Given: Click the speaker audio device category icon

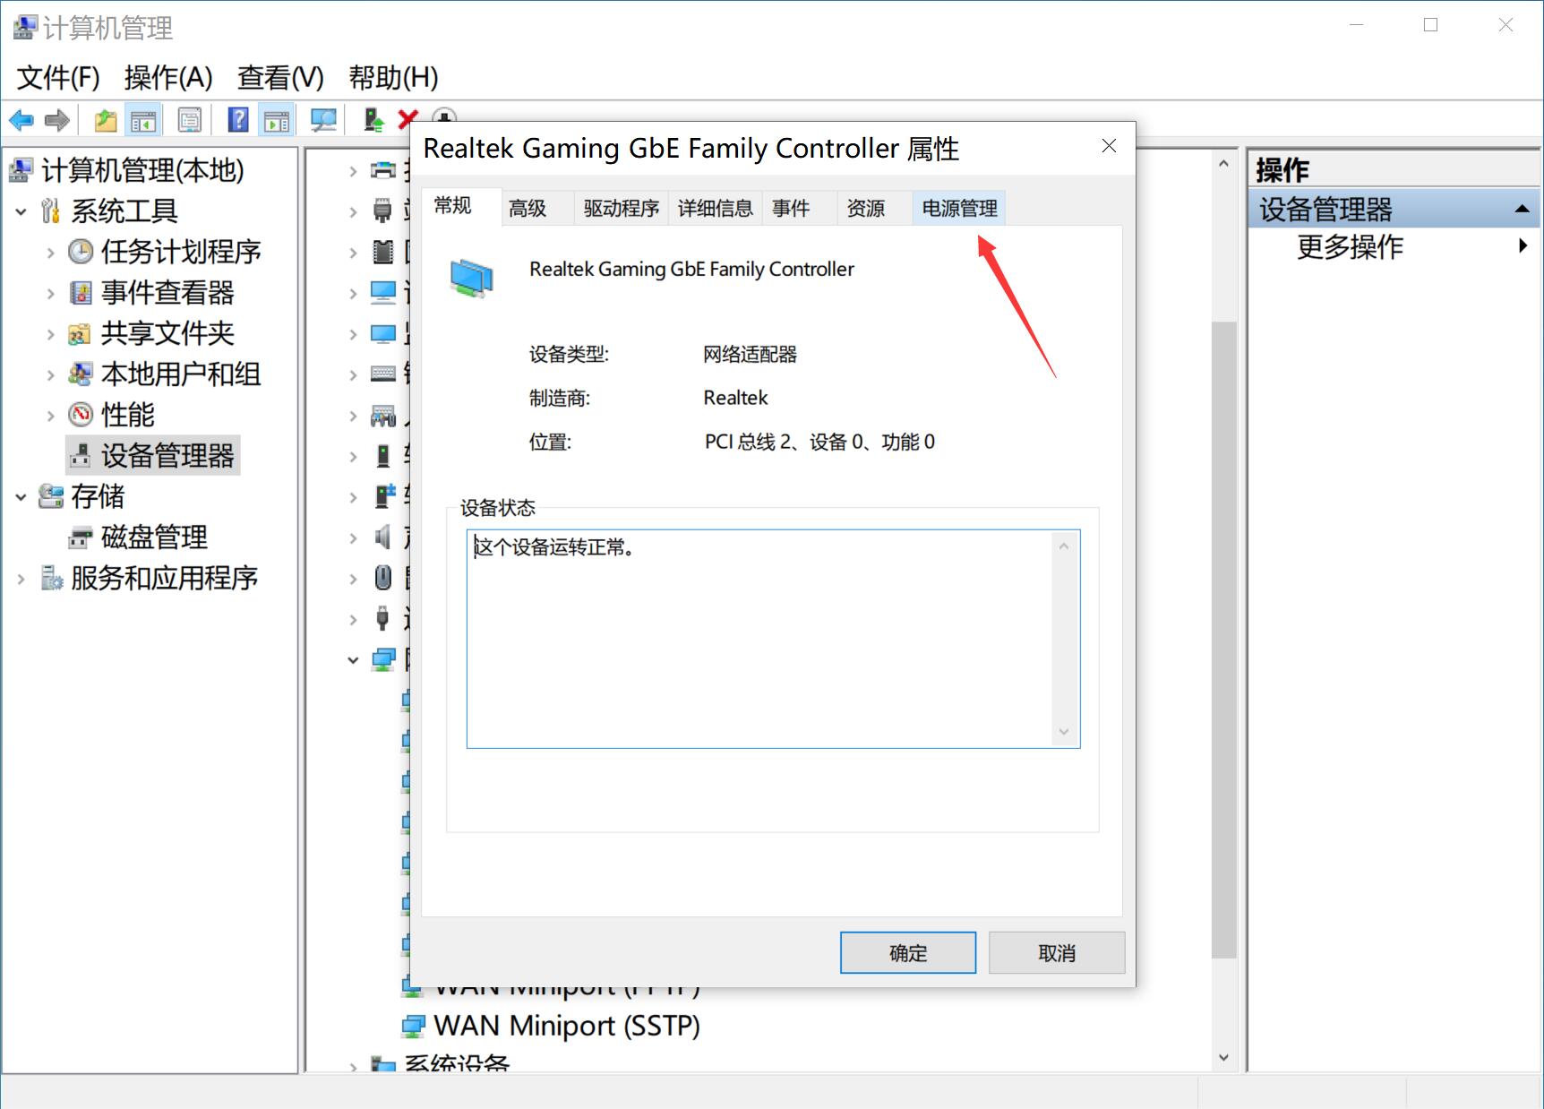Looking at the screenshot, I should click(382, 537).
